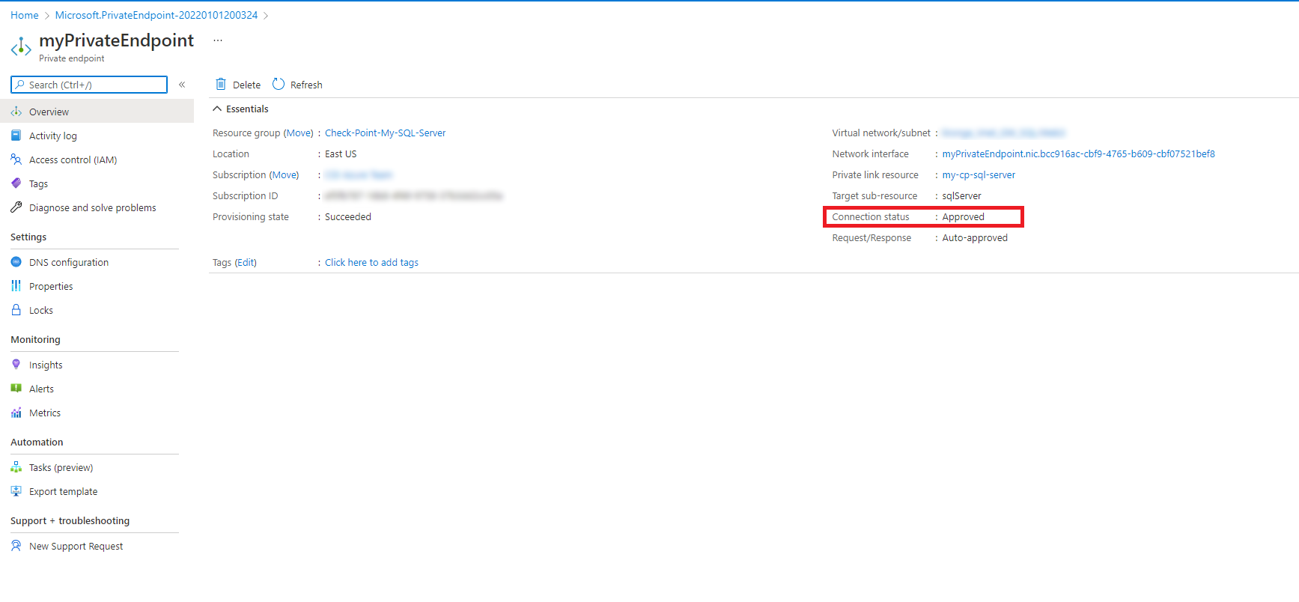This screenshot has width=1299, height=602.
Task: Click the search magnifier icon
Action: pos(20,85)
